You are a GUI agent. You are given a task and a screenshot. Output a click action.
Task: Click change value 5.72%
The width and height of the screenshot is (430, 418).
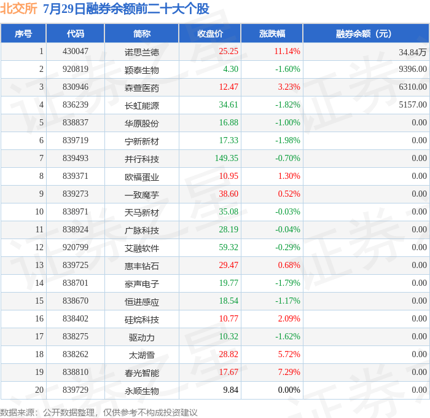coord(289,355)
